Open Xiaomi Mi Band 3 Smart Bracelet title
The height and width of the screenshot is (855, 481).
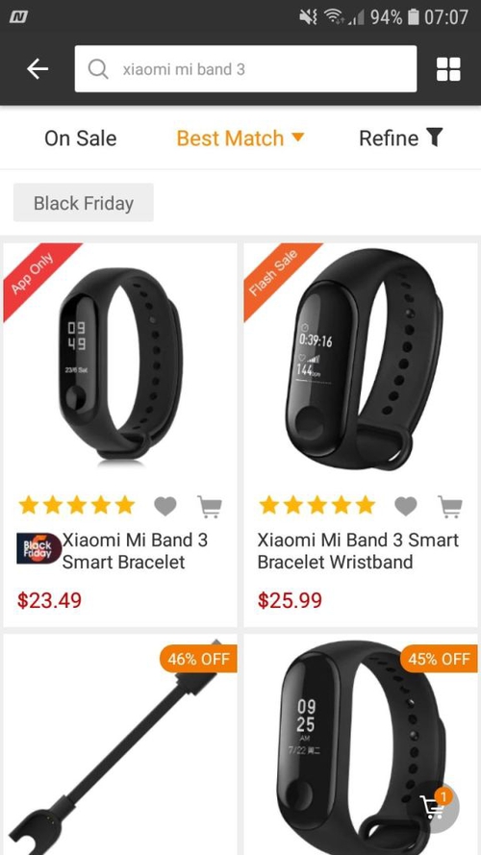pyautogui.click(x=135, y=551)
